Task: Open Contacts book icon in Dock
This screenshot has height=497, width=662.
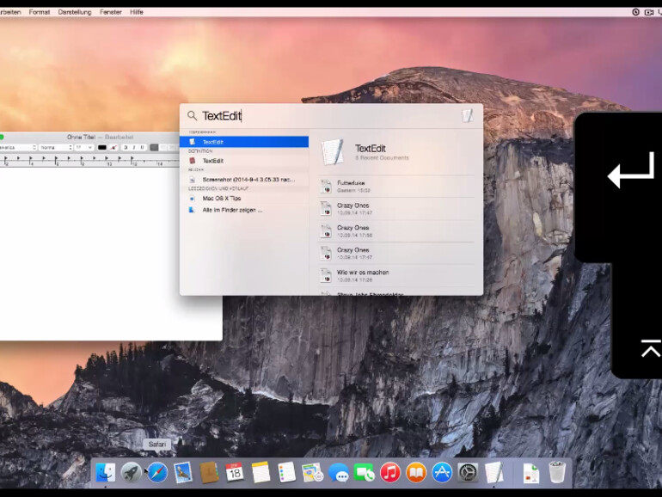Action: 209,472
